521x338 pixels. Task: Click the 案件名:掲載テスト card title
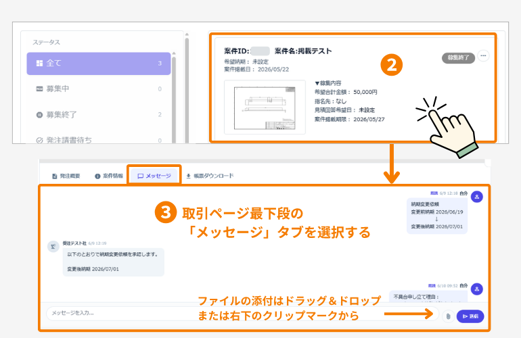[x=303, y=51]
